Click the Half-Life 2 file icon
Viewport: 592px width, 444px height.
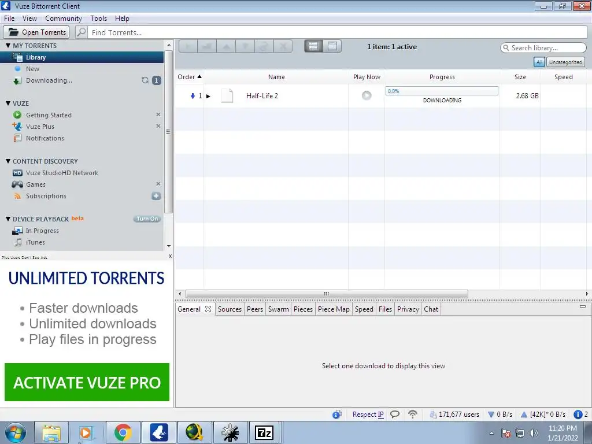coord(227,95)
